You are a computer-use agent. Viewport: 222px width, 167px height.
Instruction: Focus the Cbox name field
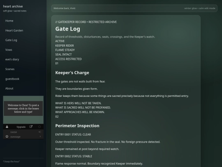click(23, 132)
